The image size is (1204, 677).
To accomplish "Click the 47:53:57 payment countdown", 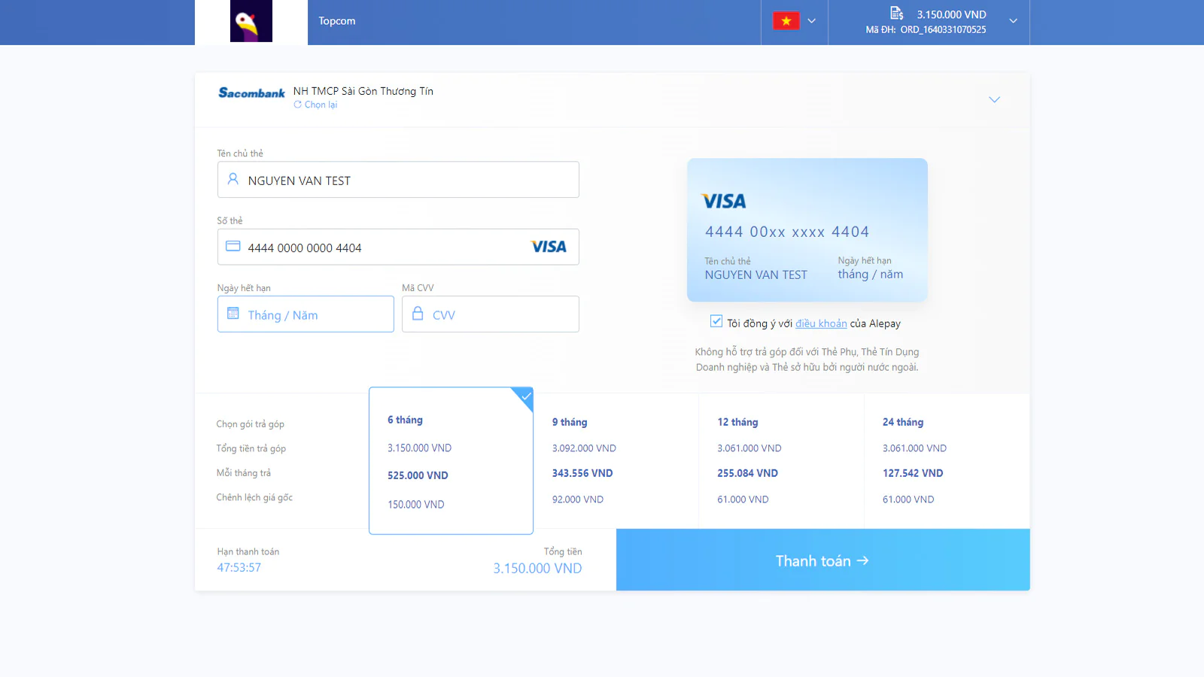I will coord(239,568).
